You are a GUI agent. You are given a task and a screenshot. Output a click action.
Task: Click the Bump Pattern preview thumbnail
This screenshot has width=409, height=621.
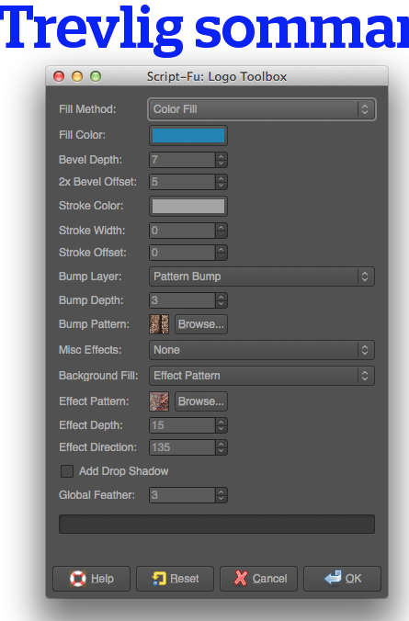159,324
